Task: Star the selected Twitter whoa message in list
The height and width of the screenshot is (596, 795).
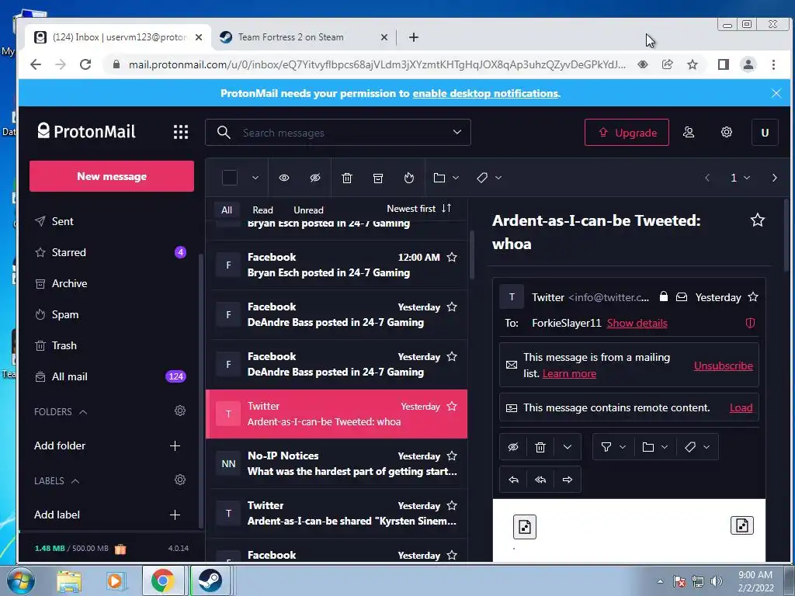Action: click(452, 406)
